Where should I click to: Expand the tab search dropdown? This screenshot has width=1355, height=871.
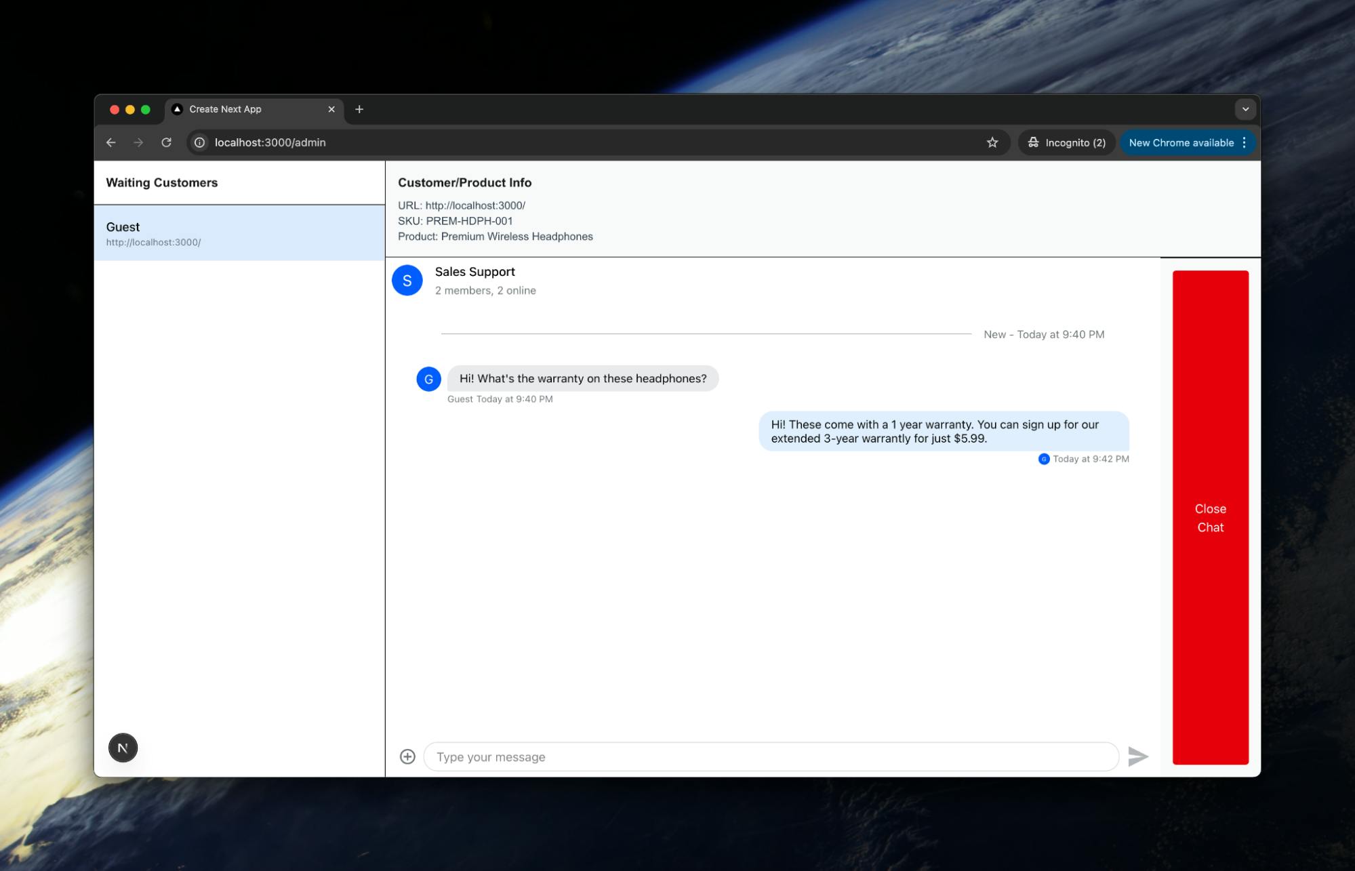click(1245, 109)
